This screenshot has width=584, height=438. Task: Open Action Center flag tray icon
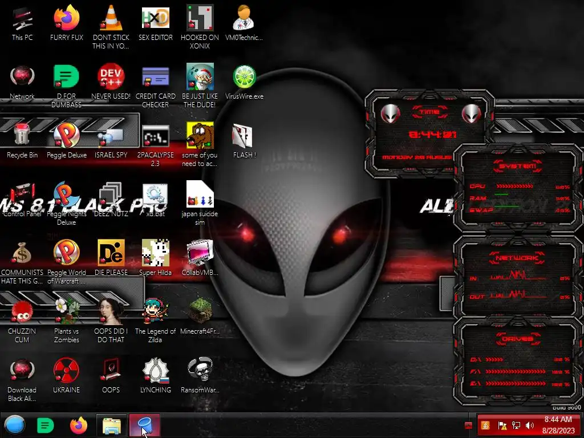click(x=502, y=425)
